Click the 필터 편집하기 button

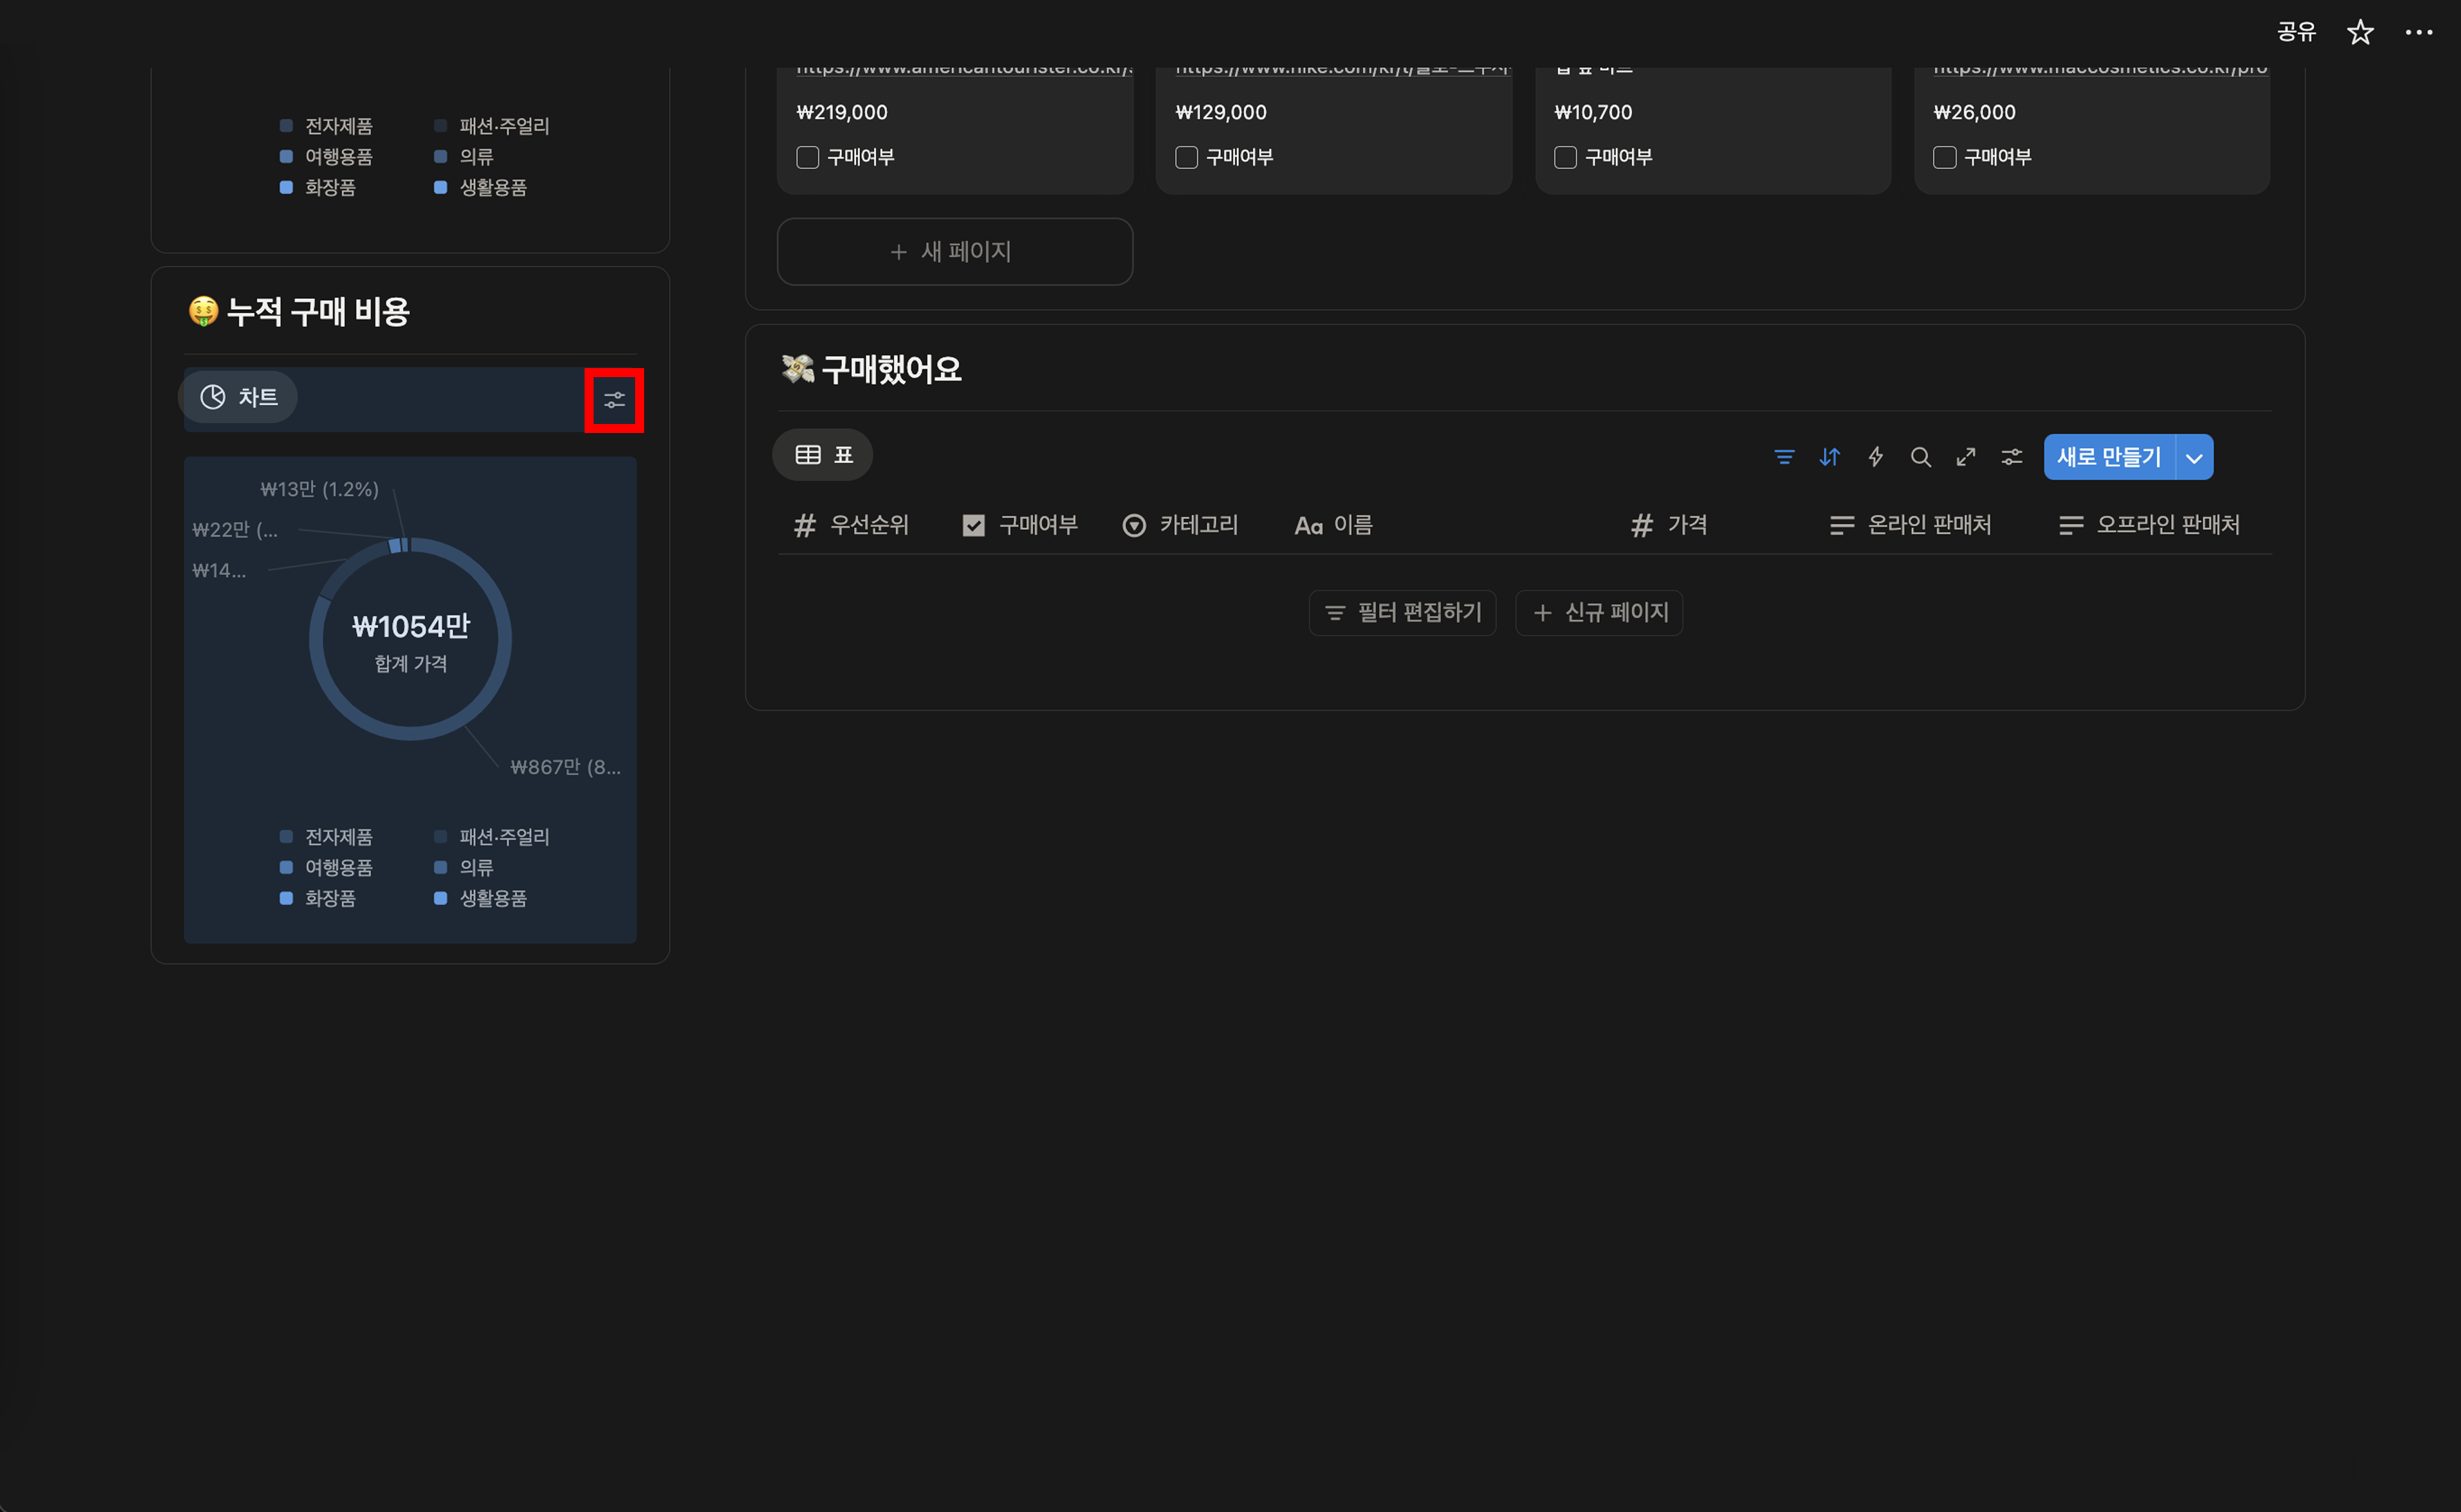tap(1402, 612)
